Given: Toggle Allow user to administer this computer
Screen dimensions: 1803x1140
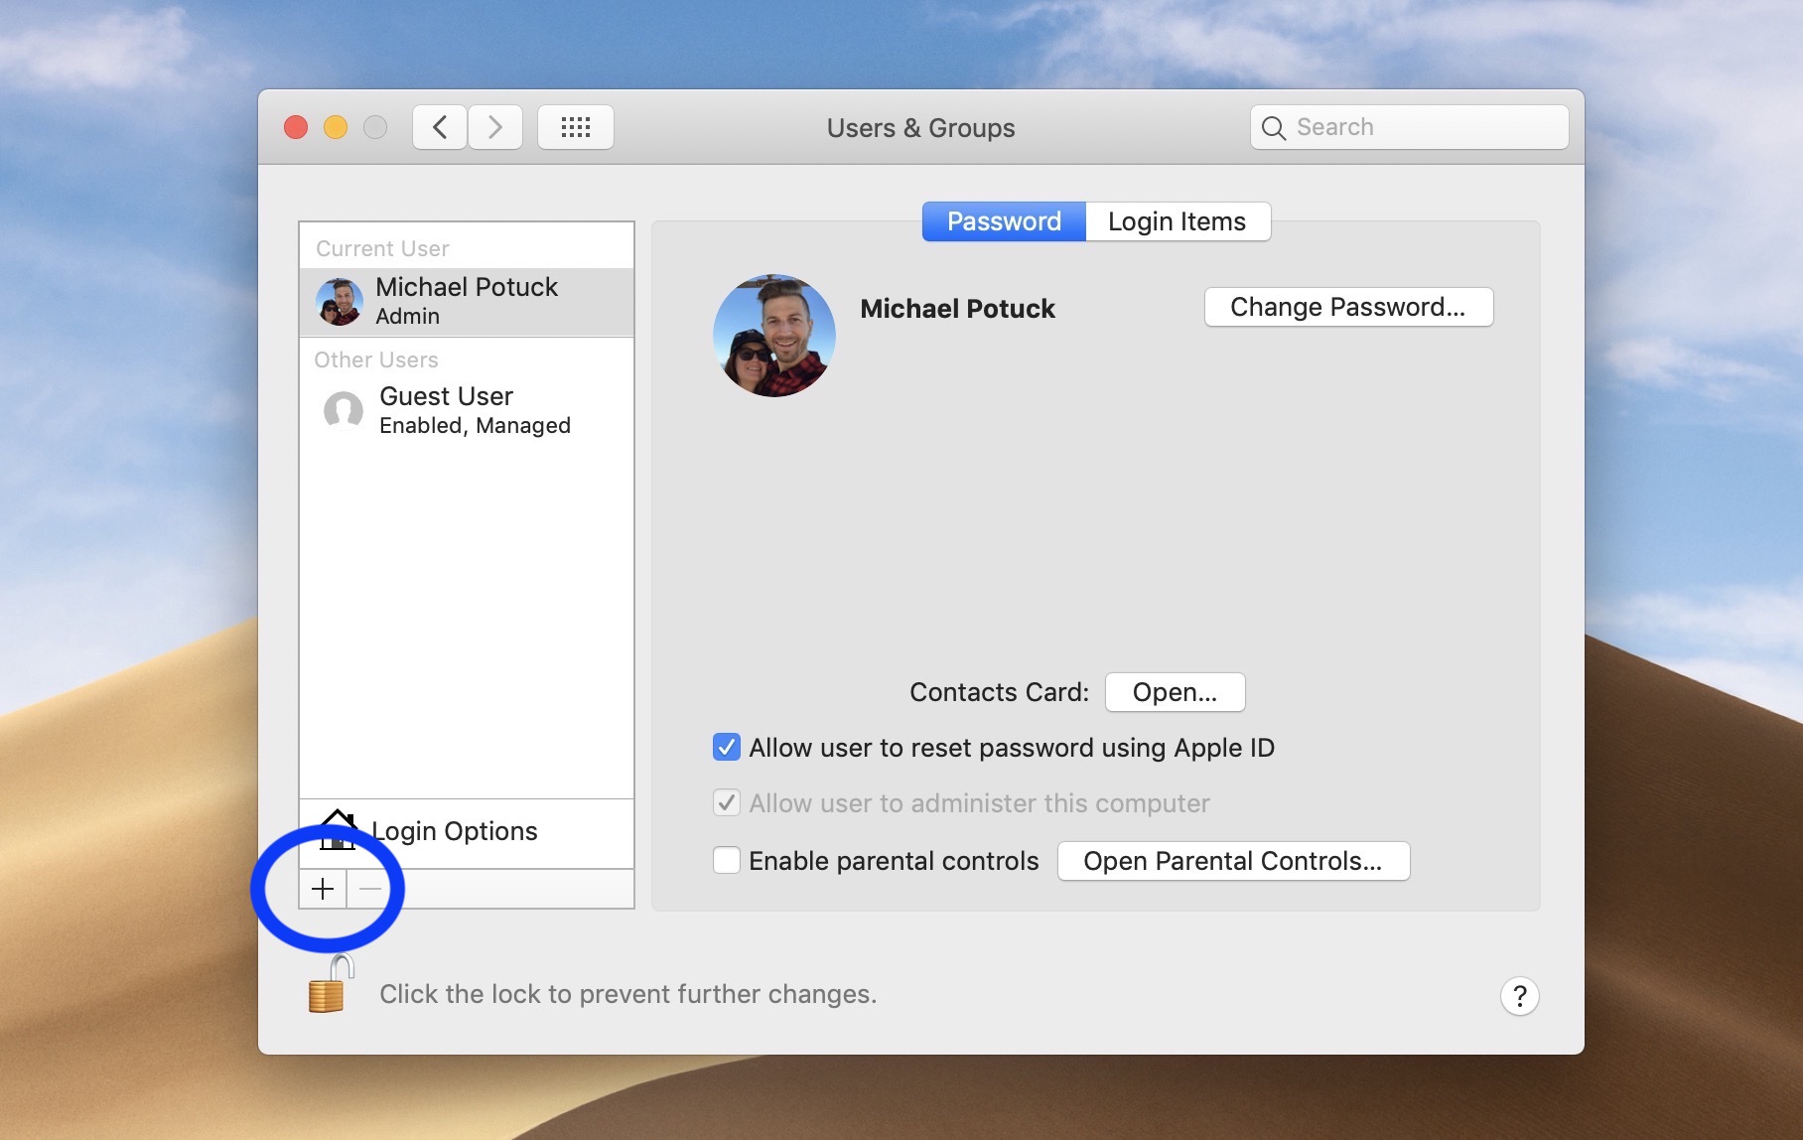Looking at the screenshot, I should tap(726, 803).
